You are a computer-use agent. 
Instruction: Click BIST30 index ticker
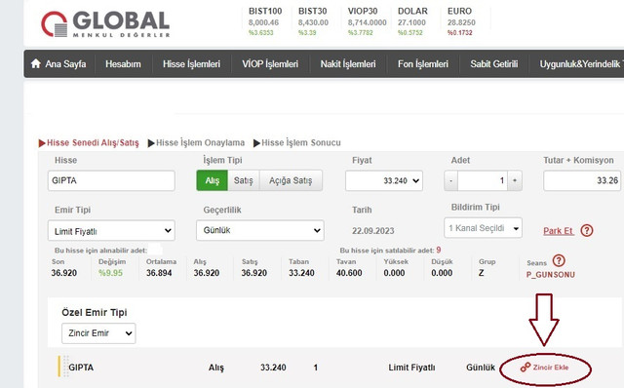[x=313, y=21]
